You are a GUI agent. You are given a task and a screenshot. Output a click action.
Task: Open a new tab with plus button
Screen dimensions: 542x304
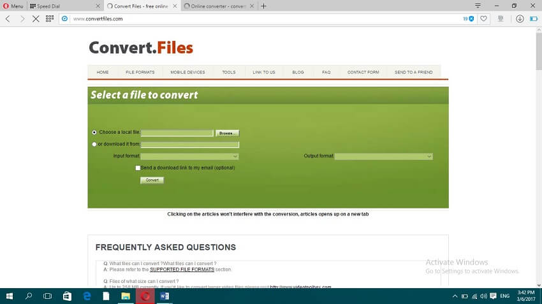pyautogui.click(x=264, y=6)
